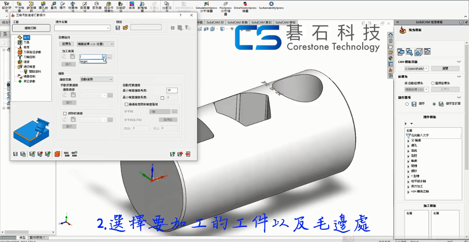Click the minimum edge angle input field
The image size is (469, 242).
click(172, 91)
